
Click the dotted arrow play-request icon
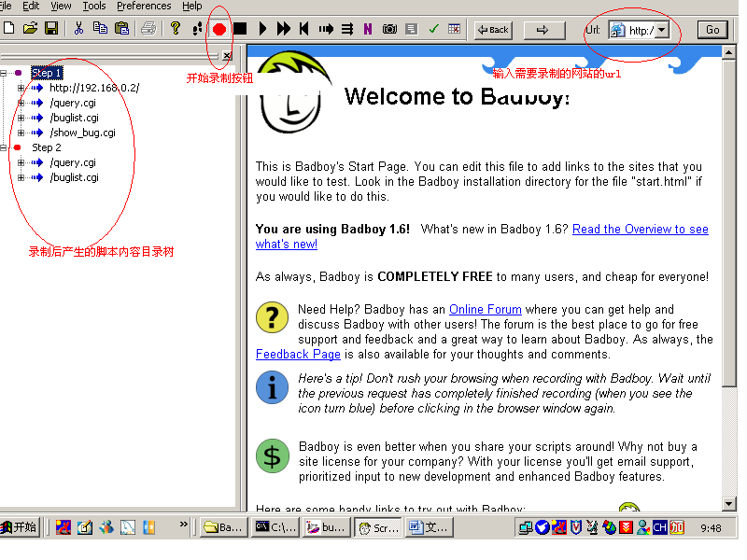pyautogui.click(x=326, y=30)
